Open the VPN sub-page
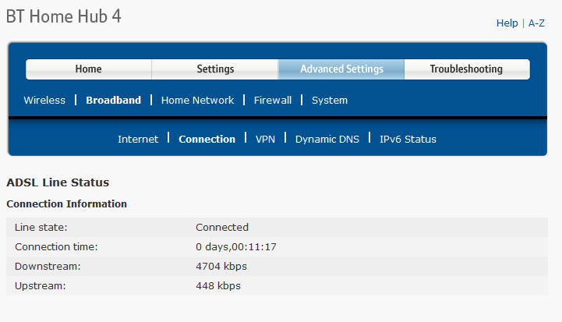 (265, 139)
